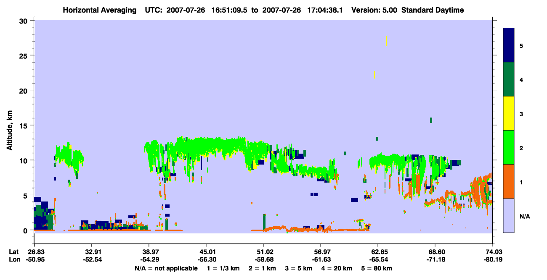Click longitude value -71.18
The image size is (547, 280).
tap(435, 259)
